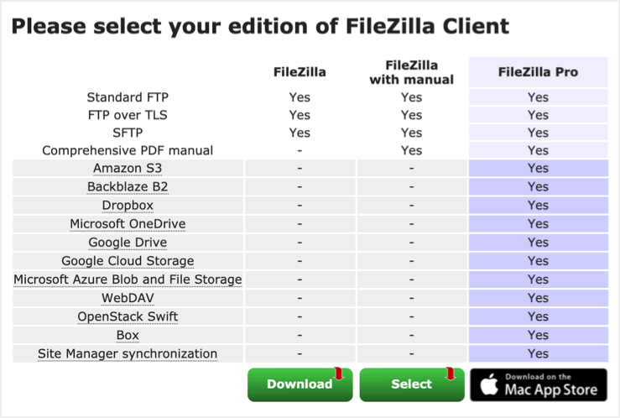620x418 pixels.
Task: Open the OpenStack Swift link
Action: click(128, 316)
